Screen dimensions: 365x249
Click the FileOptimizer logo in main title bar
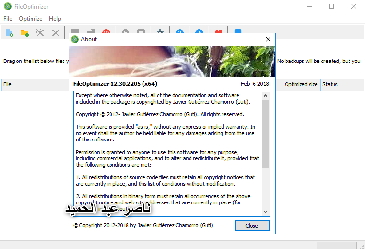(8, 6)
